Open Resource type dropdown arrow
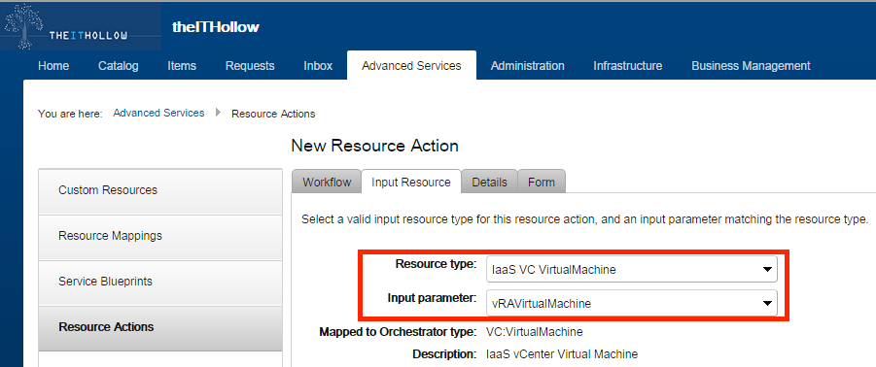Viewport: 876px width, 367px height. [x=767, y=270]
